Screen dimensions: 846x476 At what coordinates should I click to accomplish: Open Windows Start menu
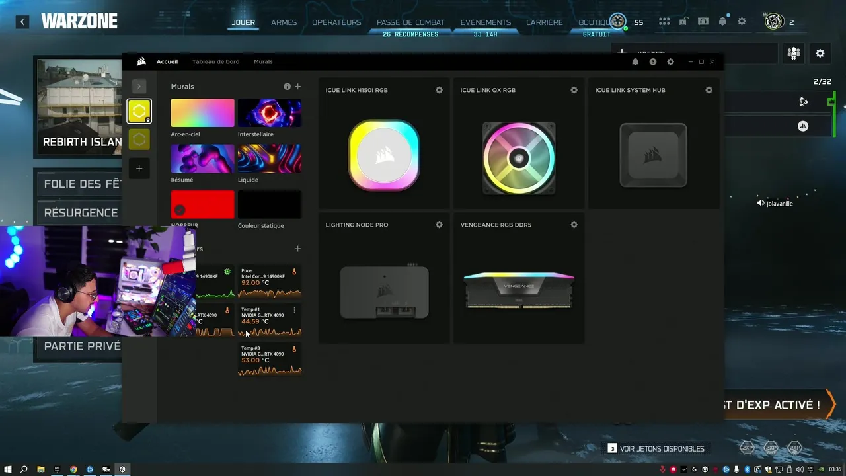(7, 469)
